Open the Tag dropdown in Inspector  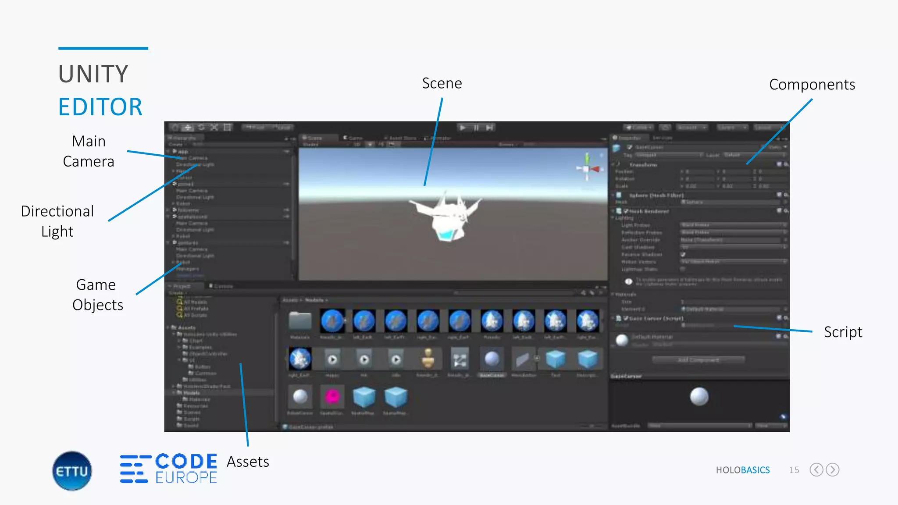pos(669,155)
